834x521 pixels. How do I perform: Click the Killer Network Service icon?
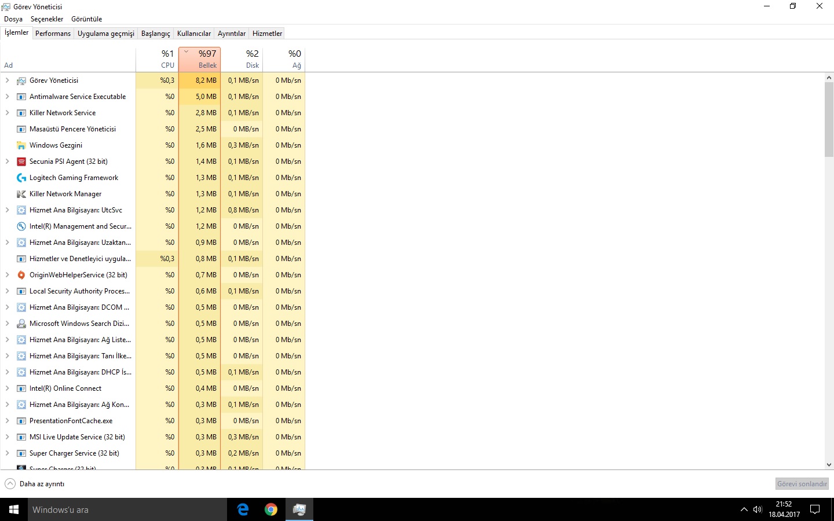(x=21, y=113)
